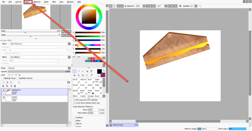252x131 pixels.
Task: Select the Freeform radio option
Action: click(74, 118)
